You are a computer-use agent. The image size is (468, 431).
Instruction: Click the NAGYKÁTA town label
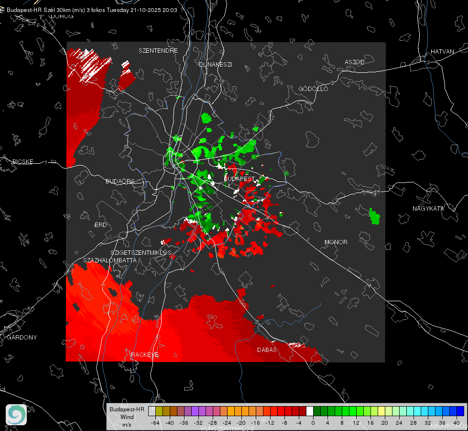[428, 208]
